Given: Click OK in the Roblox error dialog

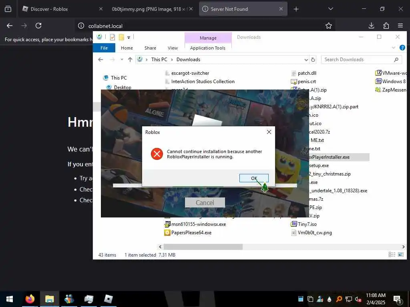Looking at the screenshot, I should click(x=254, y=178).
